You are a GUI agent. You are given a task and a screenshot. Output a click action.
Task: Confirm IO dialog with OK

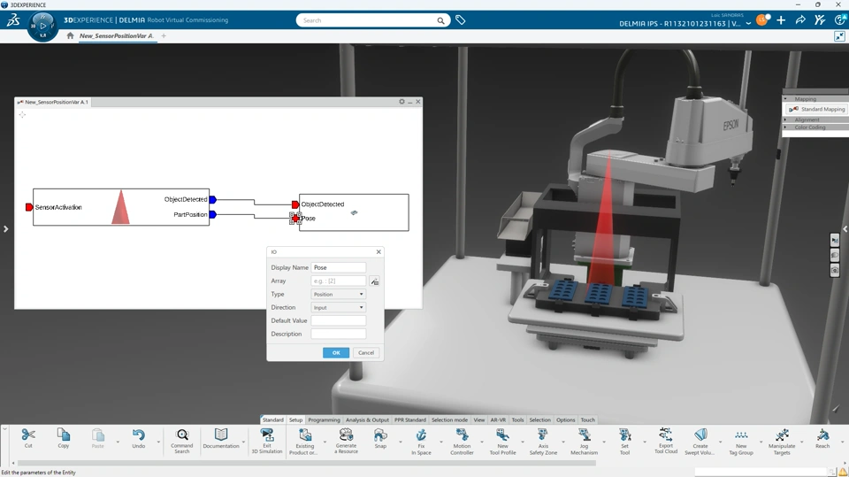tap(336, 352)
